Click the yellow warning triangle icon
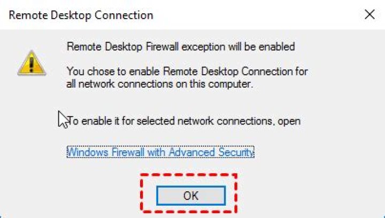Image resolution: width=385 pixels, height=218 pixels. (32, 63)
